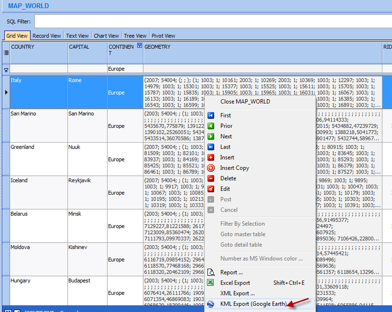Screen dimensions: 392x312
Task: Click the red Insert record icon
Action: [211, 157]
